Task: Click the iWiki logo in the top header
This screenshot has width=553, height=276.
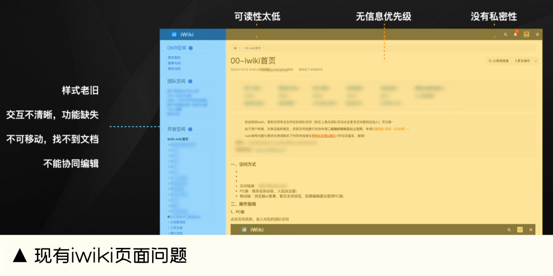Action: click(x=182, y=35)
